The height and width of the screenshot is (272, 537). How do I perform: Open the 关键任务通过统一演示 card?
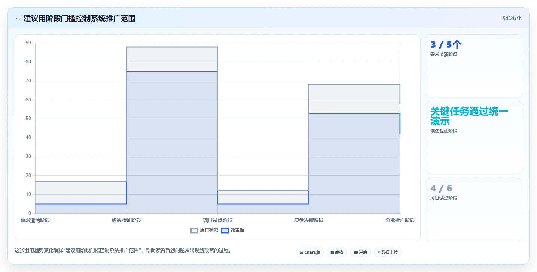point(473,138)
